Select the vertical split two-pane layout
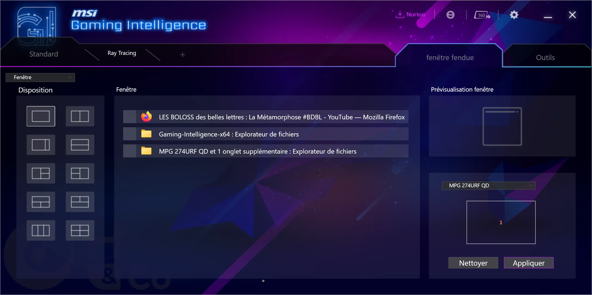Viewport: 592px width, 295px height. click(80, 116)
